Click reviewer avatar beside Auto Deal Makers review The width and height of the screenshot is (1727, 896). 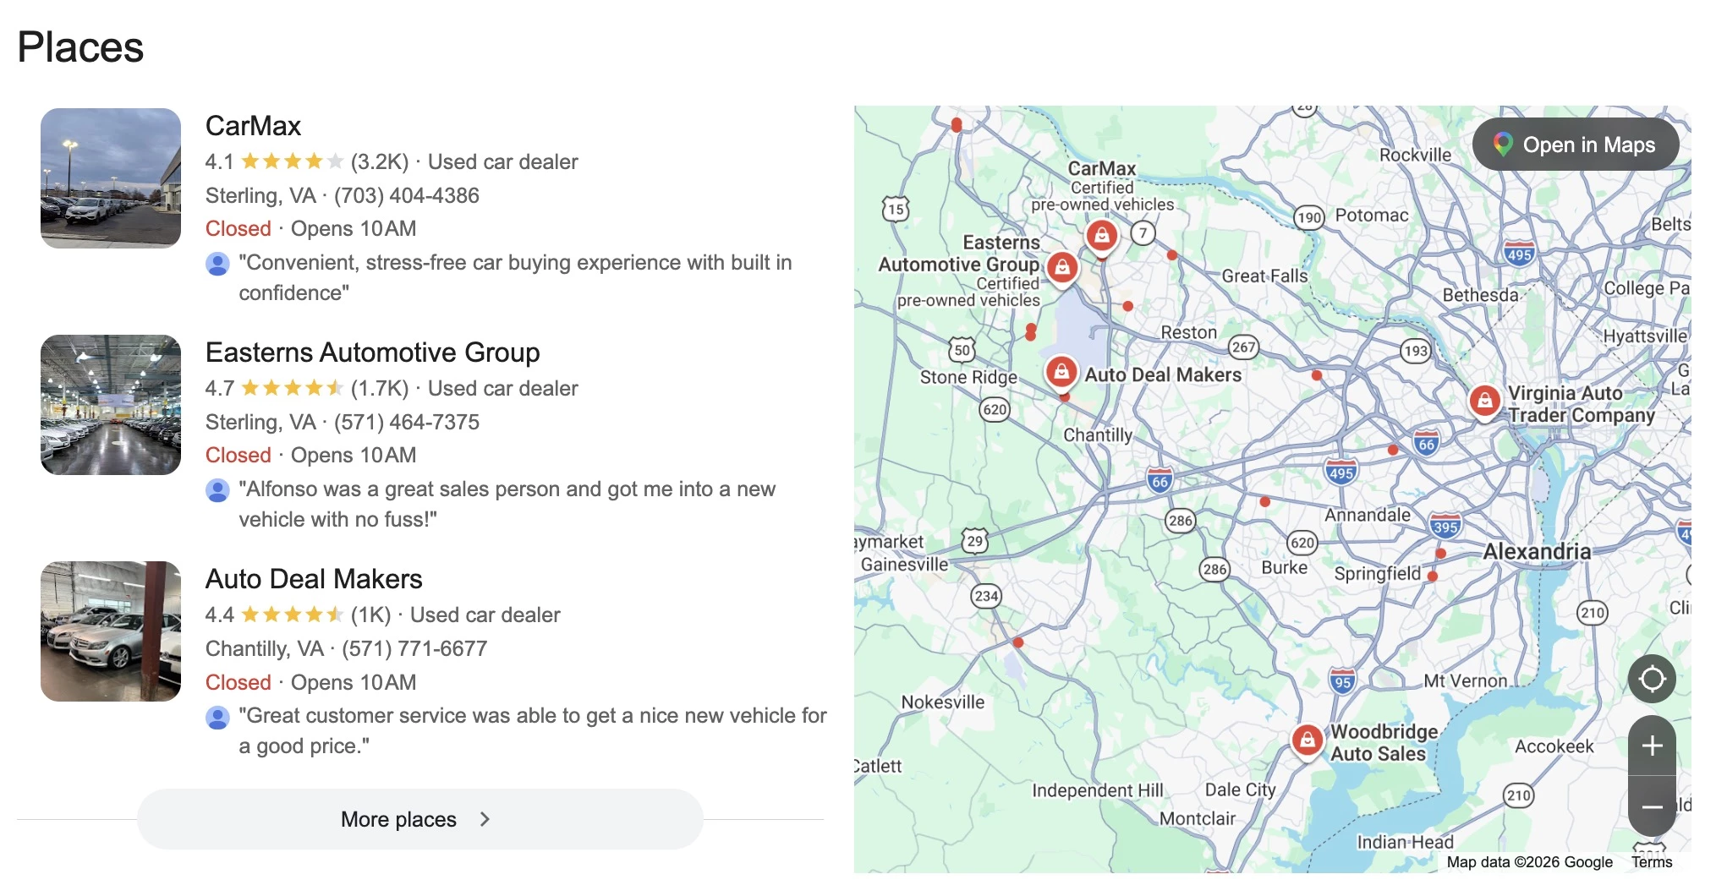[217, 718]
